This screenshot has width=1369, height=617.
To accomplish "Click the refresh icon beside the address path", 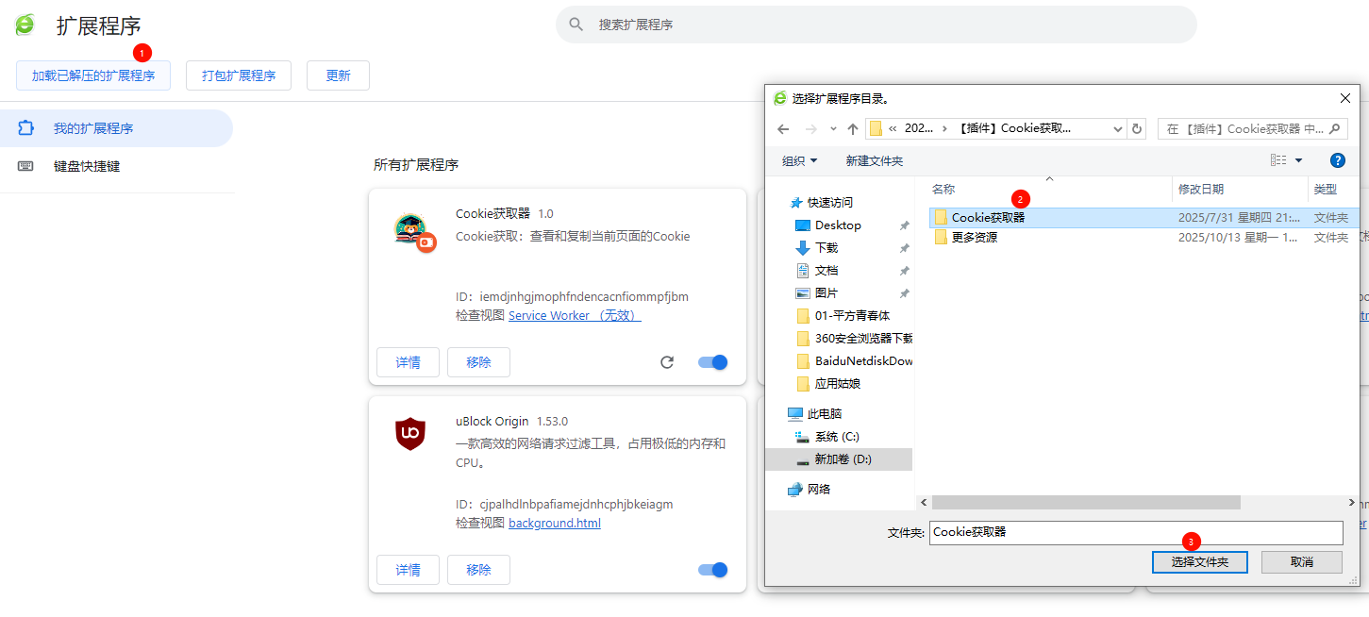I will (x=1137, y=129).
